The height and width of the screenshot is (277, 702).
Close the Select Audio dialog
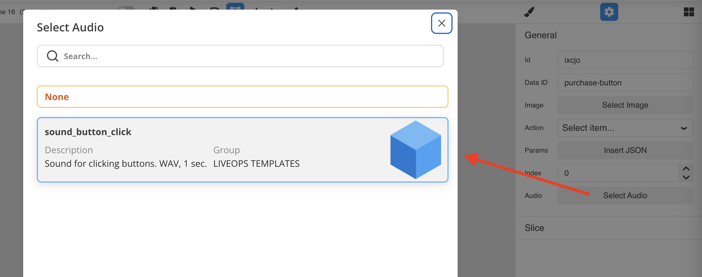pyautogui.click(x=442, y=23)
